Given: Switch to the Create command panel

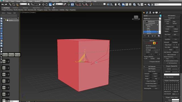Looking at the screenshot, I should coord(144,12).
